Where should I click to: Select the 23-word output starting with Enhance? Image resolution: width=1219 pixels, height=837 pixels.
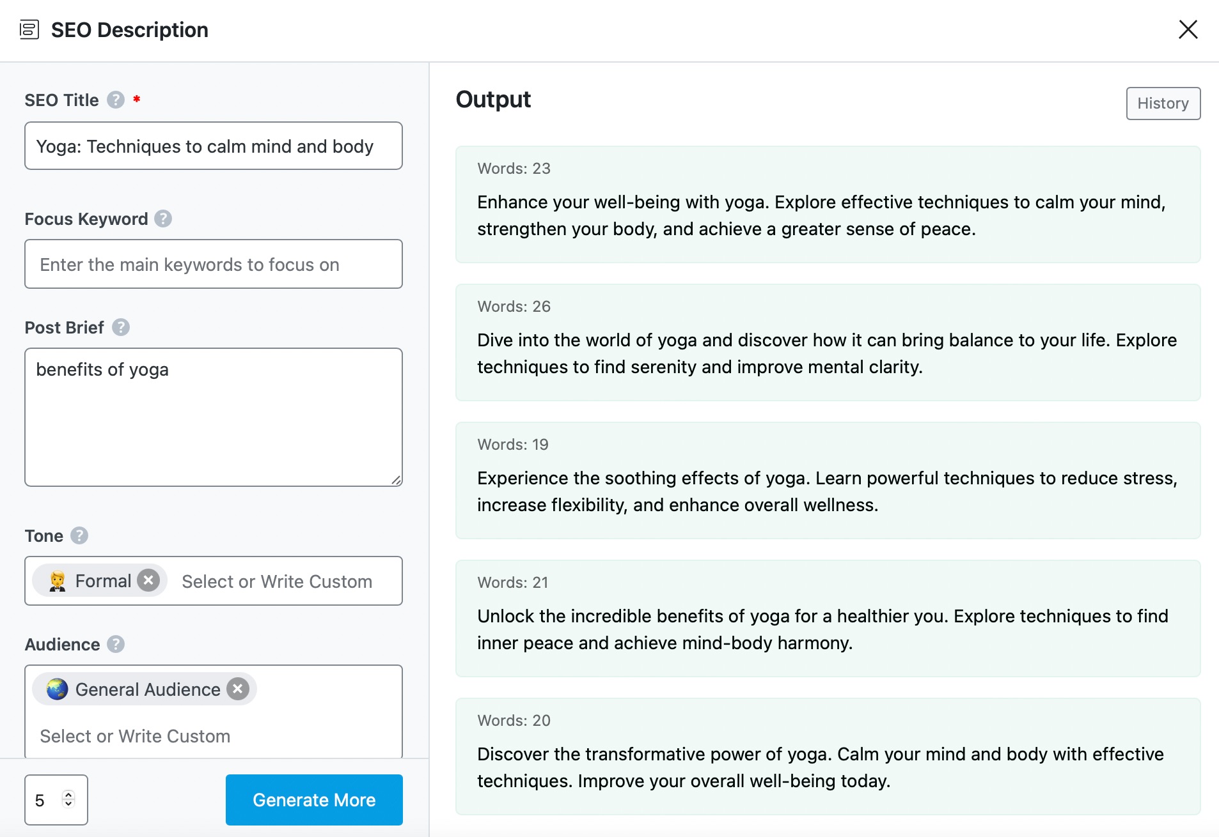[828, 204]
